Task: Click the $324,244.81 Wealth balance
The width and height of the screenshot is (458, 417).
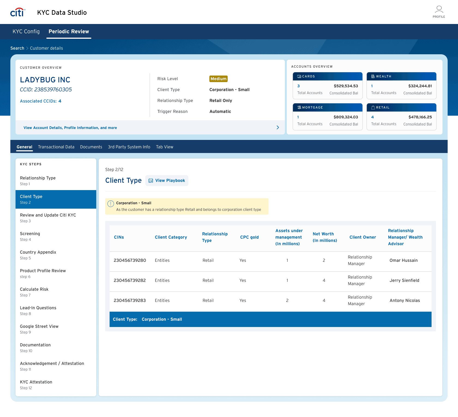Action: (420, 86)
